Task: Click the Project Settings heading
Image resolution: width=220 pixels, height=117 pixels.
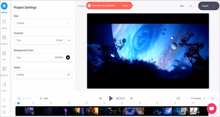Action: point(25,8)
